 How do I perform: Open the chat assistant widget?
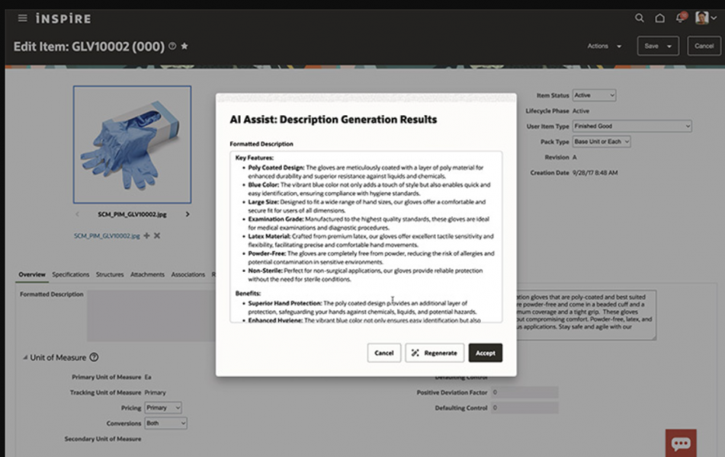click(681, 443)
